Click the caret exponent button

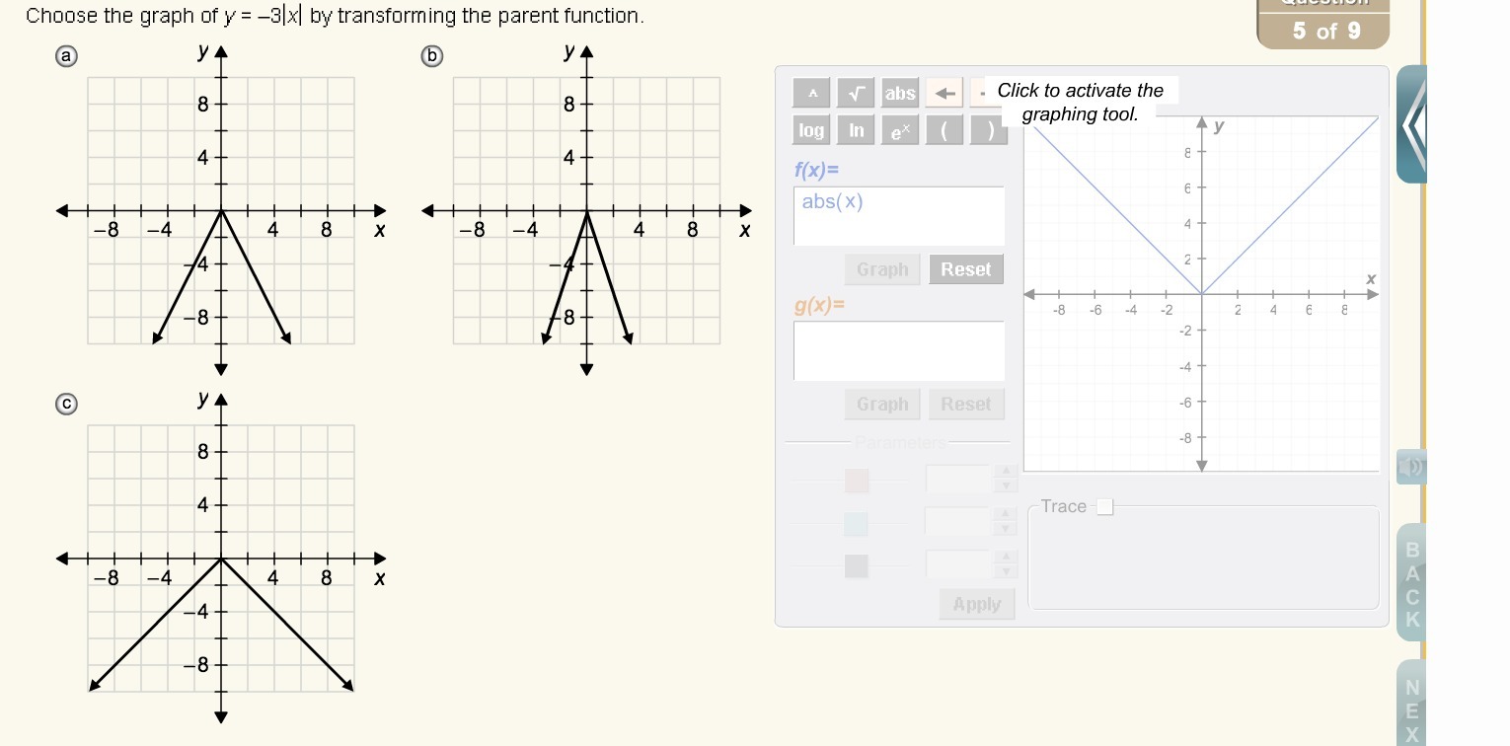pyautogui.click(x=813, y=94)
